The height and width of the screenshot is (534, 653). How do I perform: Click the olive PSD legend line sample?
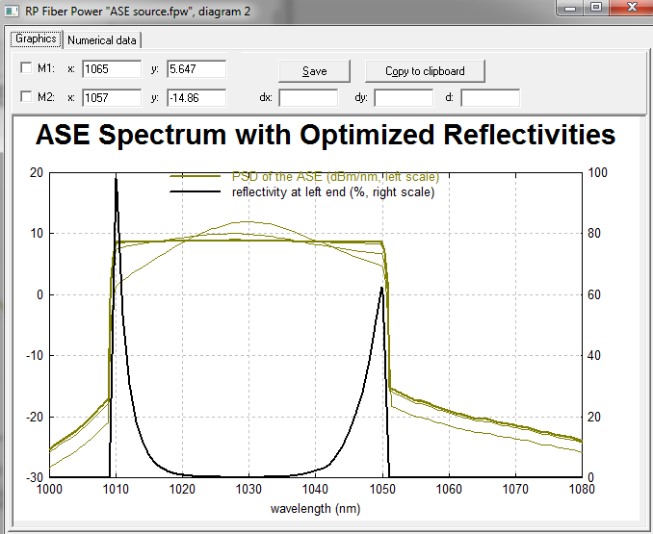(198, 177)
